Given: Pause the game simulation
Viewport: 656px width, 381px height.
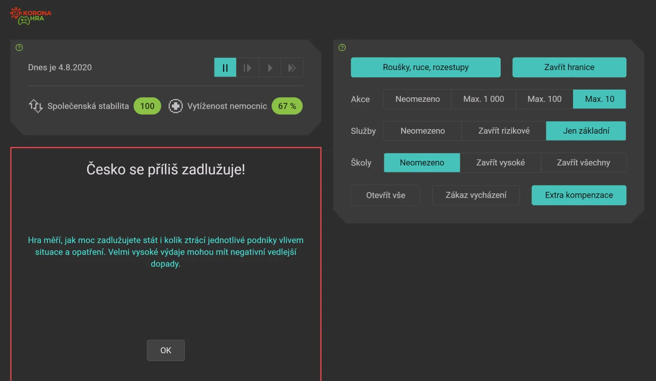Looking at the screenshot, I should 225,68.
